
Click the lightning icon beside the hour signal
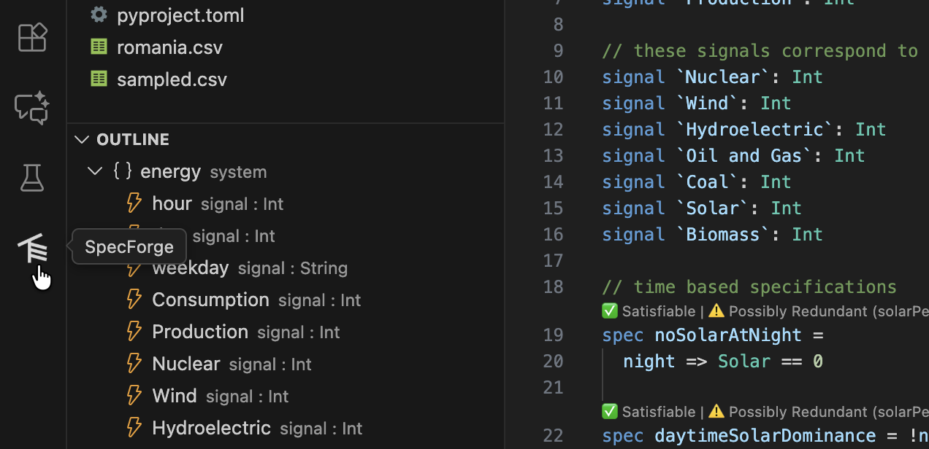click(x=134, y=203)
